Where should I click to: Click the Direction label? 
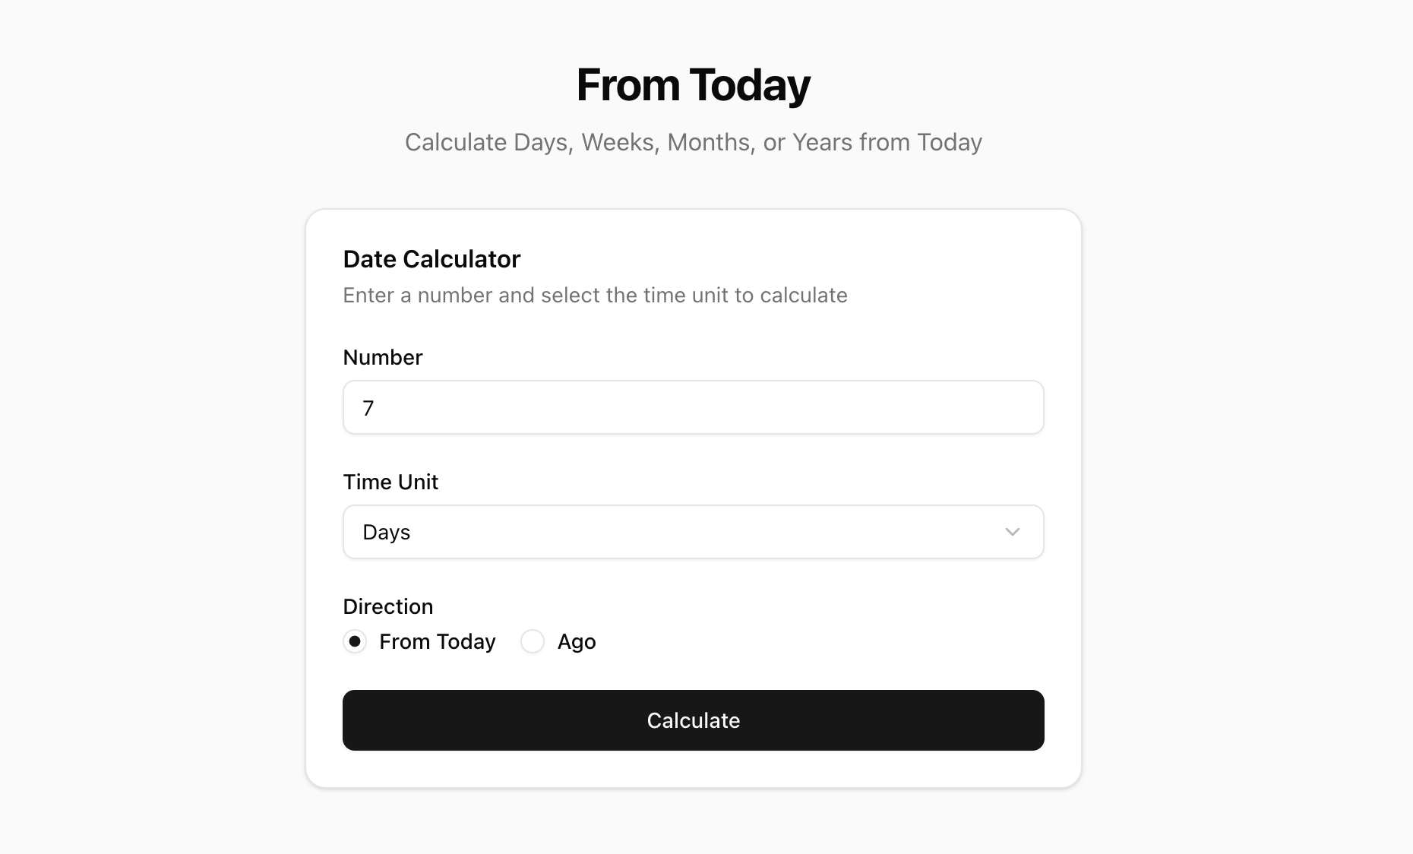point(387,606)
